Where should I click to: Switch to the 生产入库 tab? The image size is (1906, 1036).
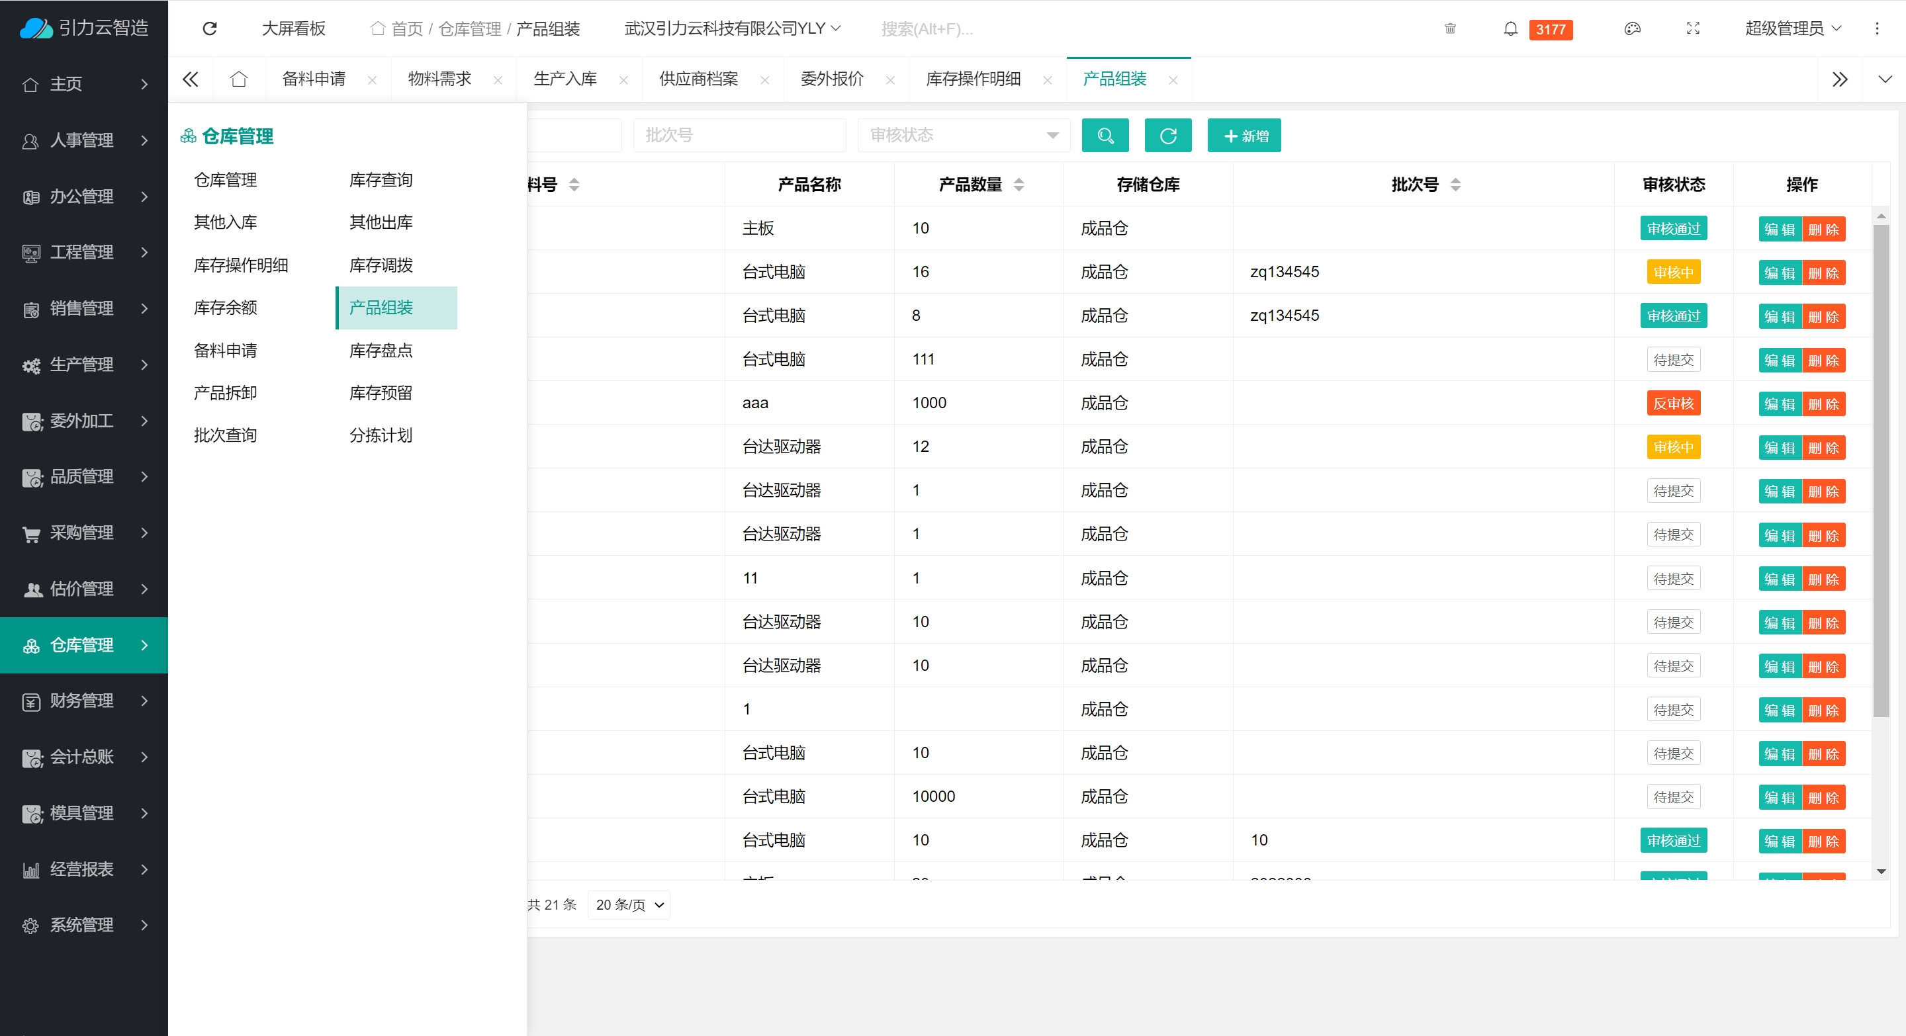(x=565, y=79)
